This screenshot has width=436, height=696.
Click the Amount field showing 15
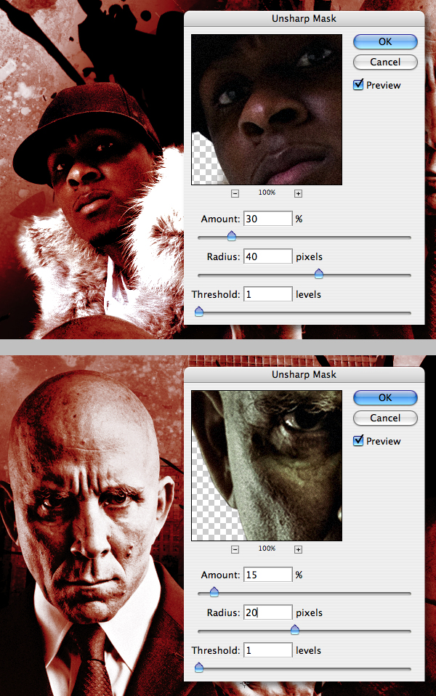pos(267,575)
